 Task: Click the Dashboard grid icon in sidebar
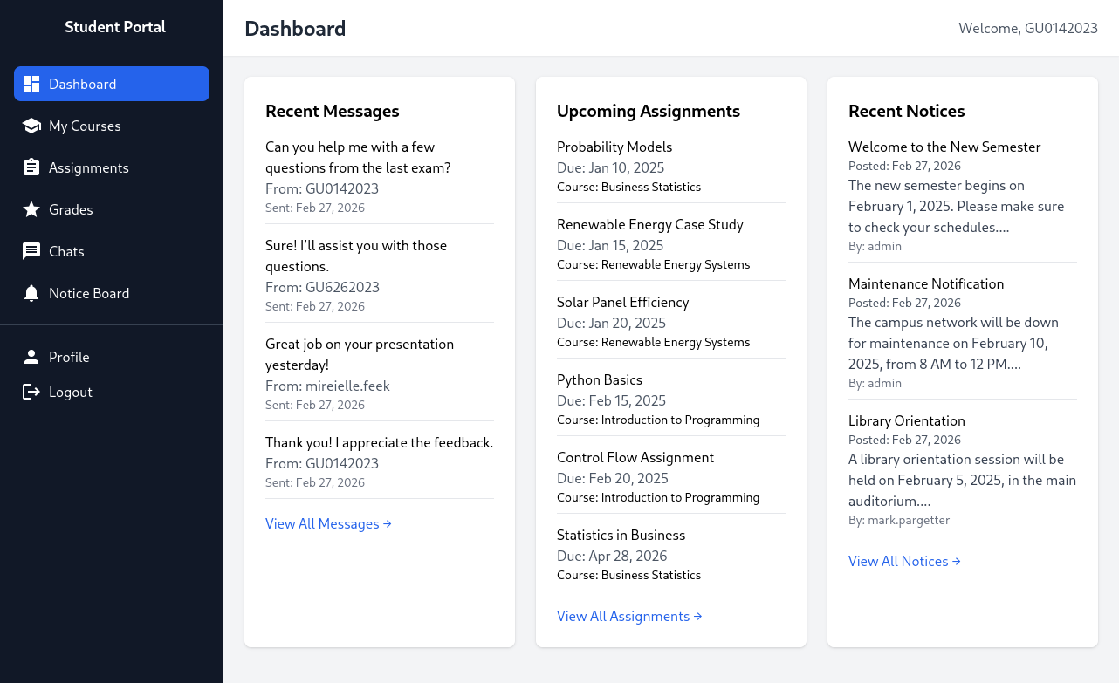pyautogui.click(x=31, y=84)
